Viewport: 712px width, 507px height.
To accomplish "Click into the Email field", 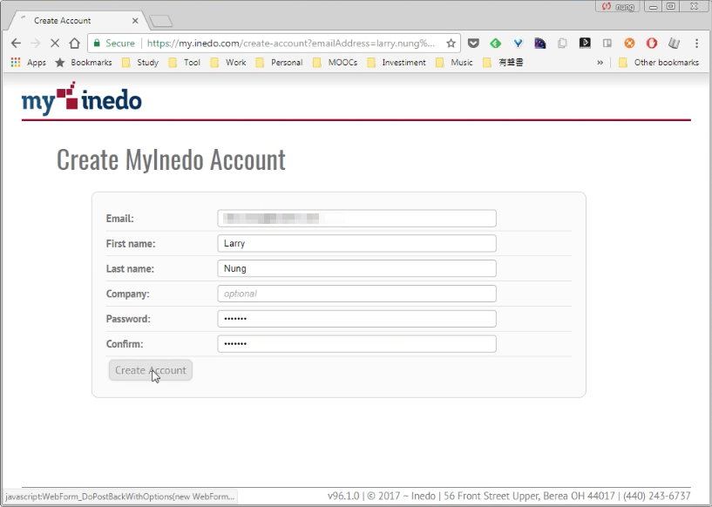I will [356, 219].
